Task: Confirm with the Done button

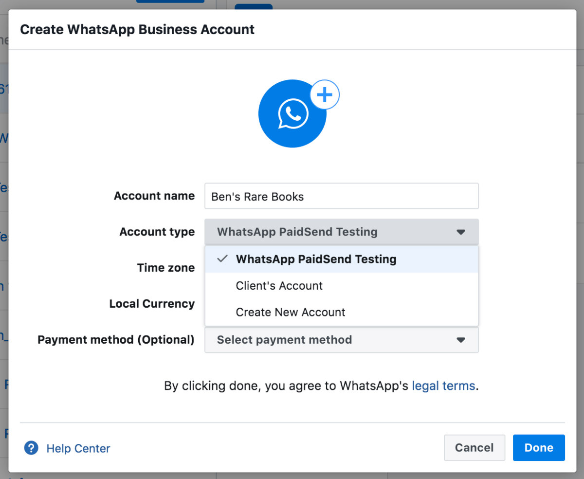Action: pos(538,448)
